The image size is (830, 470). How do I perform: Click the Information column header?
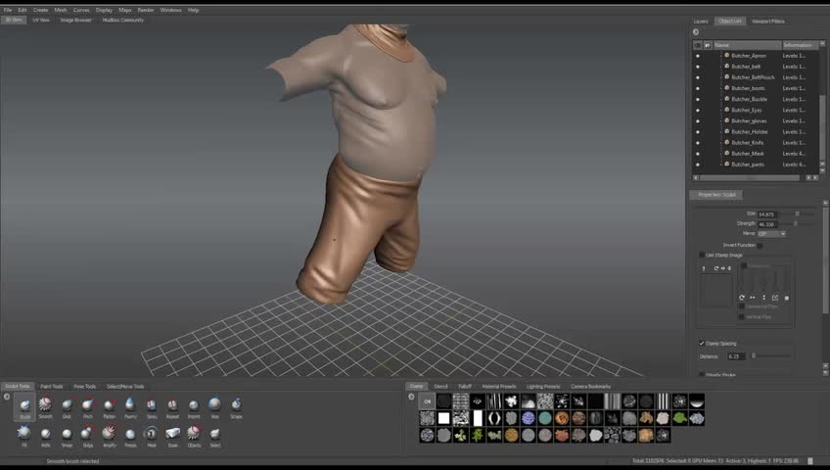tap(800, 45)
